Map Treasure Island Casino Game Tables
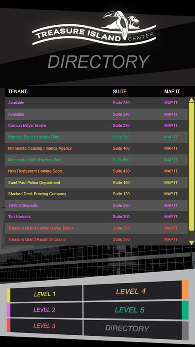 (171, 228)
